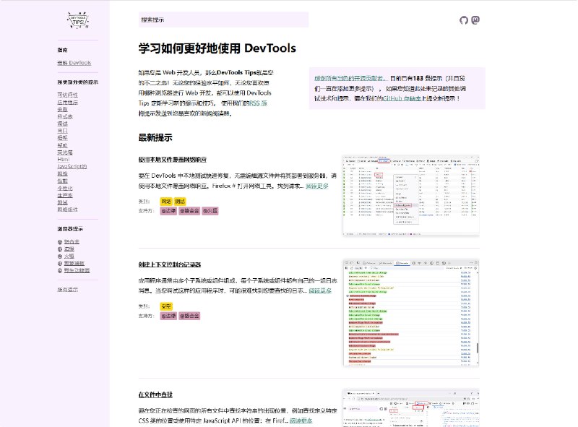Image resolution: width=578 pixels, height=427 pixels.
Task: Click the 极地浏览 icon in sidebar browser list
Action: 60,264
